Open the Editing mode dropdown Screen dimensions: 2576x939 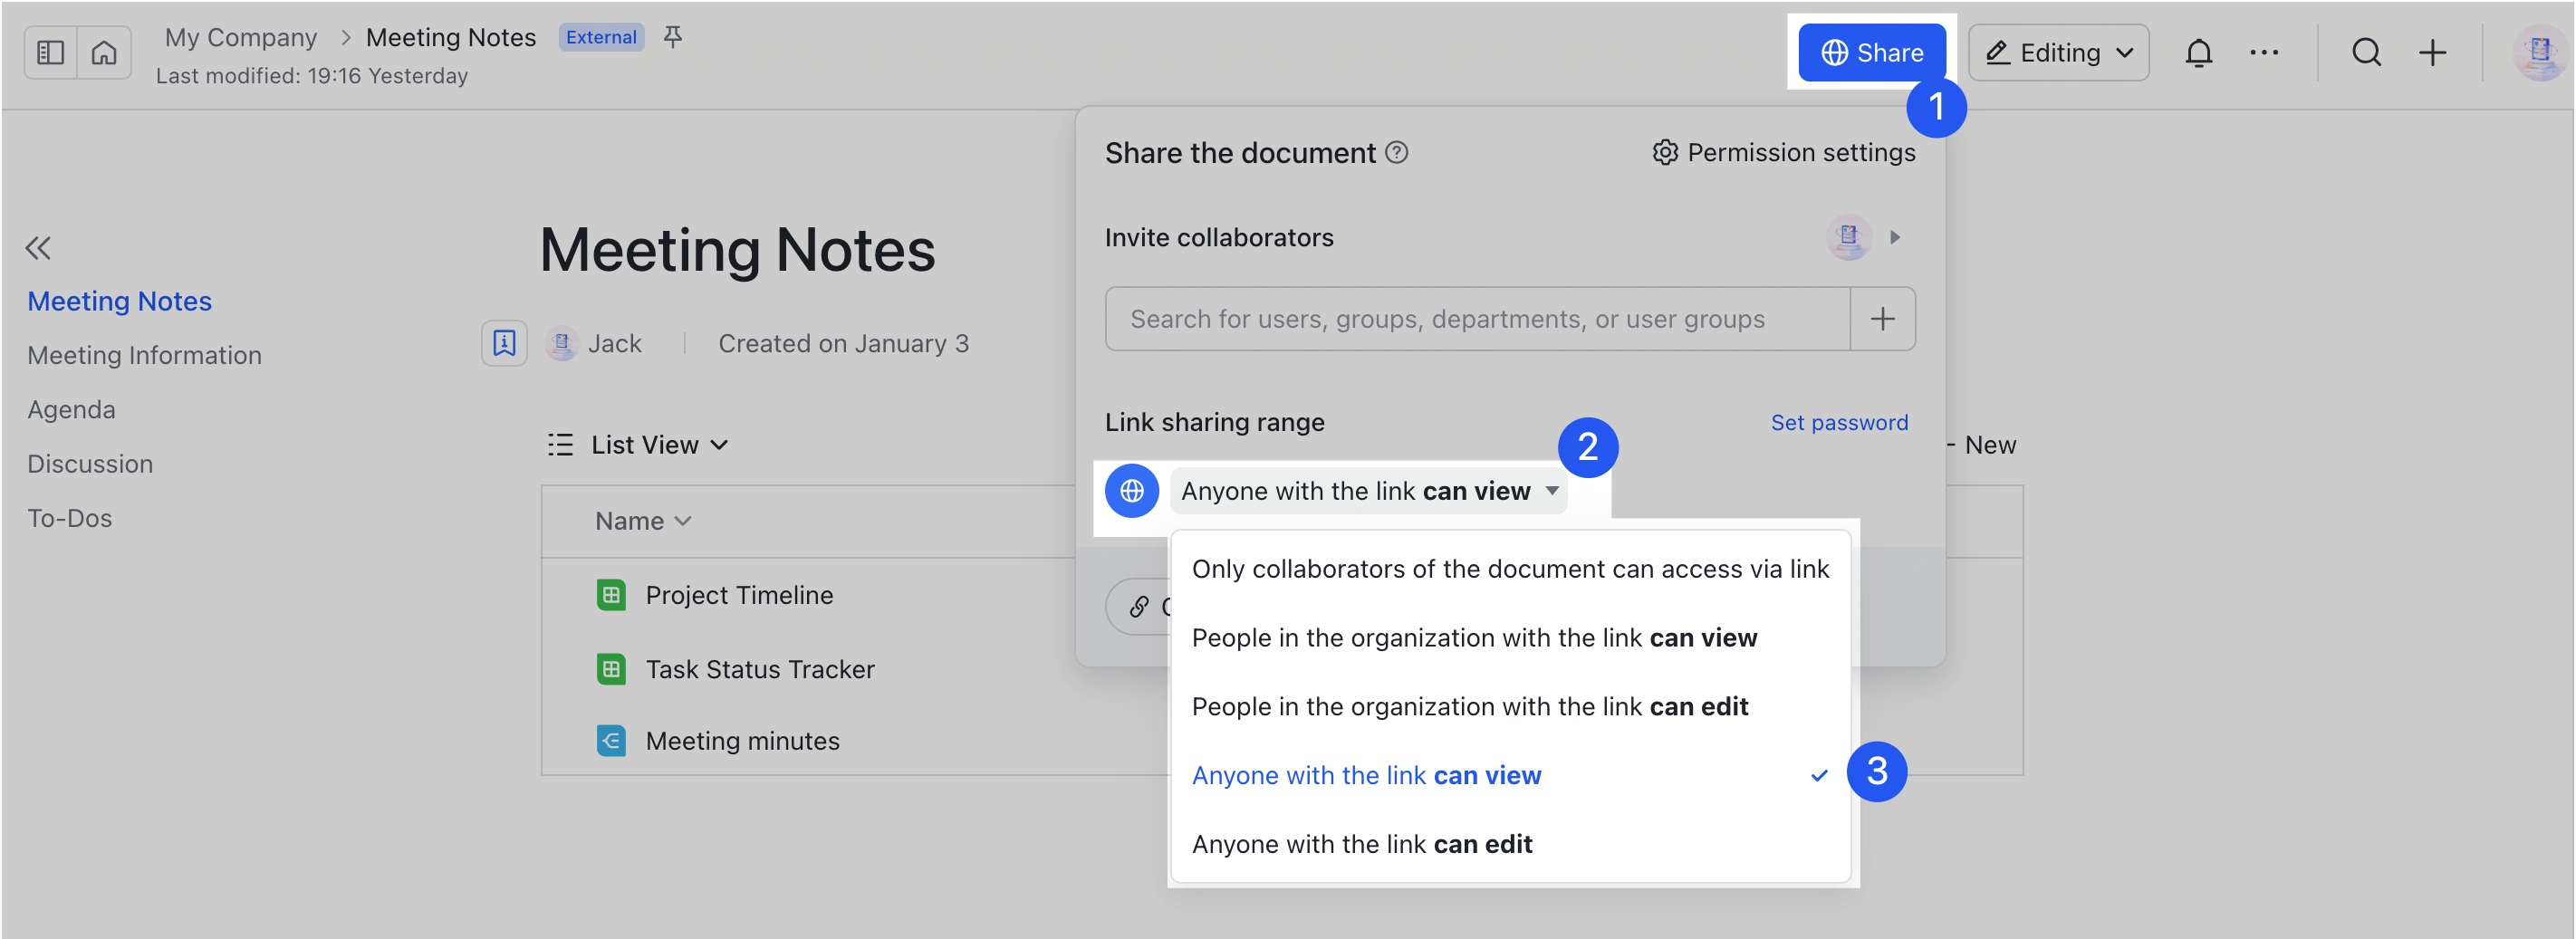(2058, 52)
